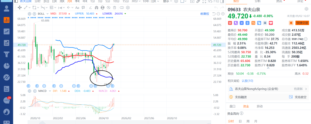Viewport: 311px width, 124px height.
Task: Switch to 盘口 order book tab
Action: 232,106
